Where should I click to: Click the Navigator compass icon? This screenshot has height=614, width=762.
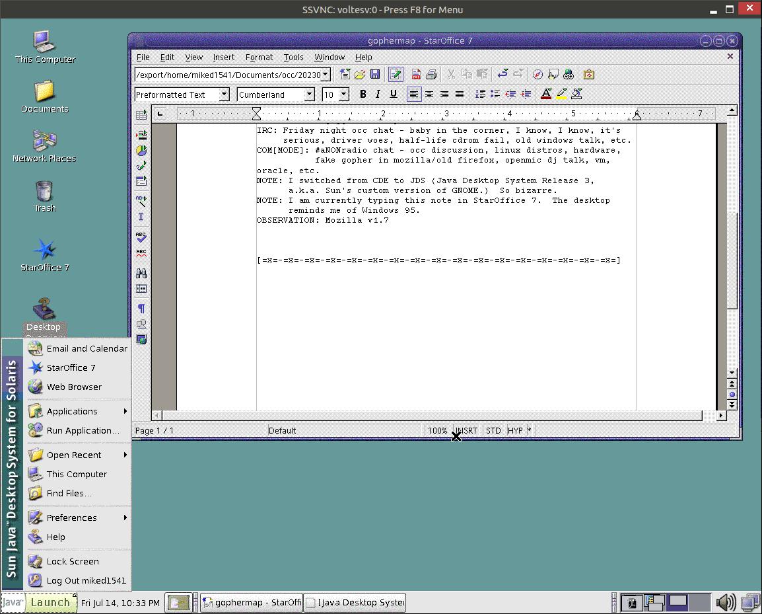[537, 75]
